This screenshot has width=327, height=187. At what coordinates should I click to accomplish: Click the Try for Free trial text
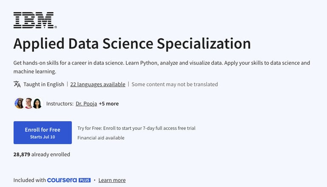(x=136, y=128)
